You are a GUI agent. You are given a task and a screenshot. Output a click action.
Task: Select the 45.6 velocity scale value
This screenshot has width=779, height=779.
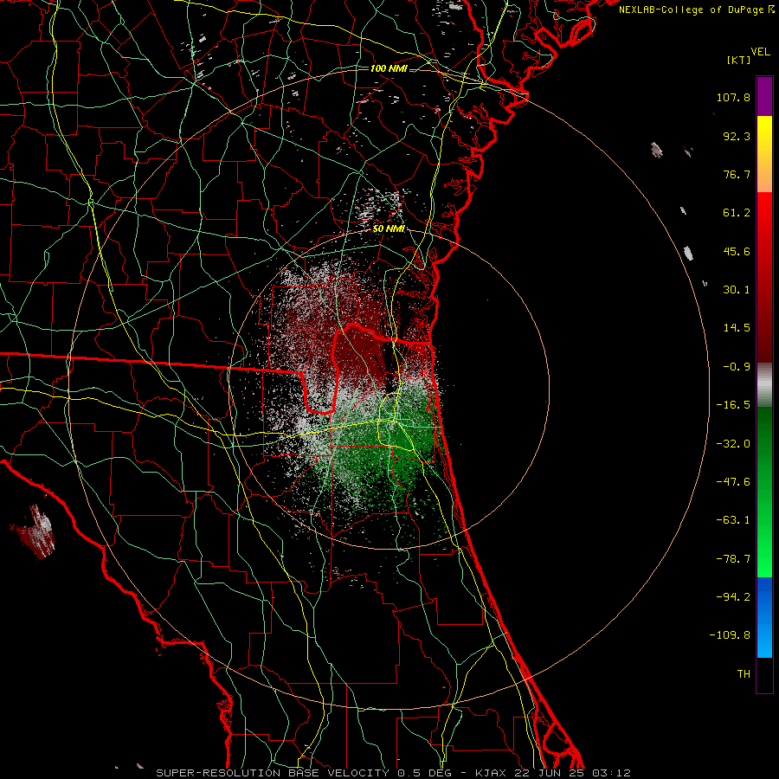pos(737,251)
